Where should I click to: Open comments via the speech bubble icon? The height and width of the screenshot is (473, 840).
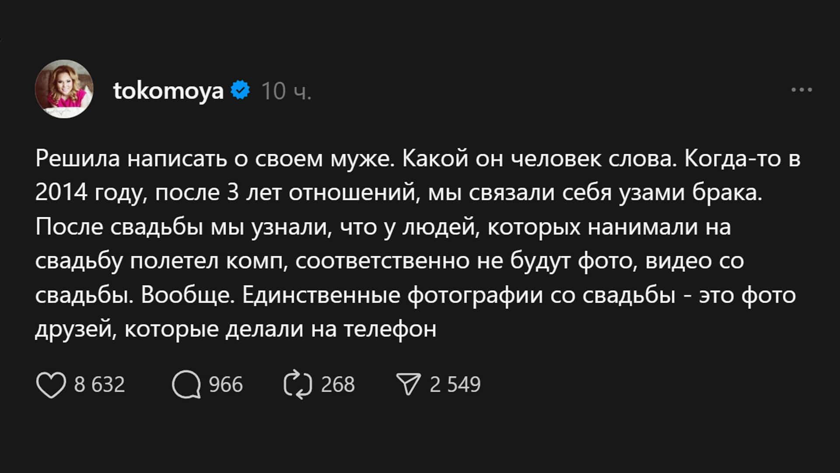186,385
